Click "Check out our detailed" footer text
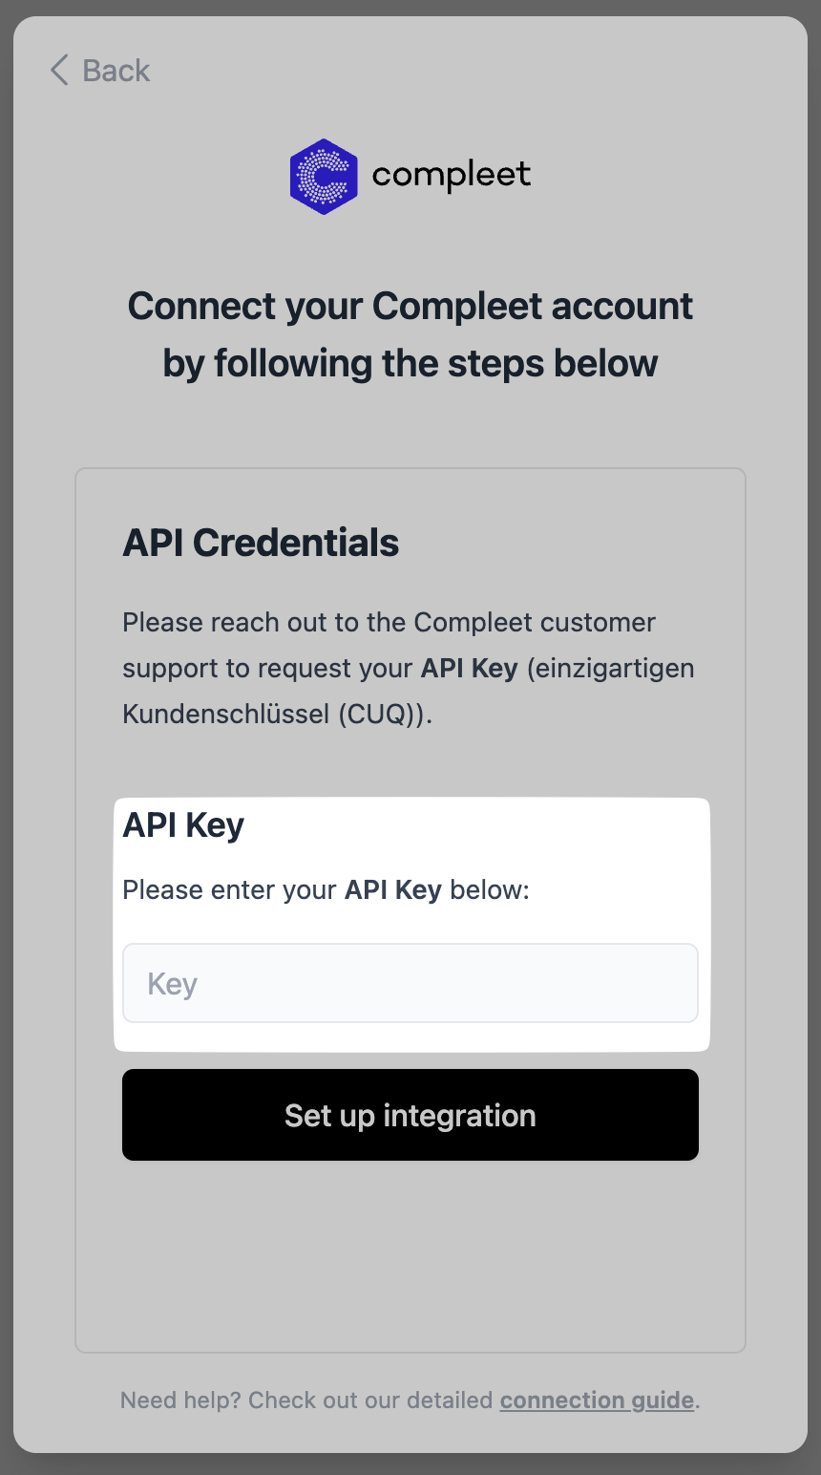This screenshot has width=821, height=1475. coord(370,1400)
